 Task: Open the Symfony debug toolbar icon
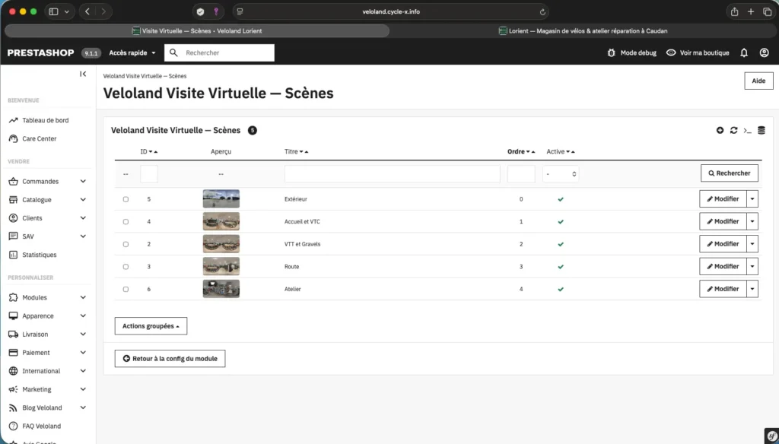click(771, 436)
